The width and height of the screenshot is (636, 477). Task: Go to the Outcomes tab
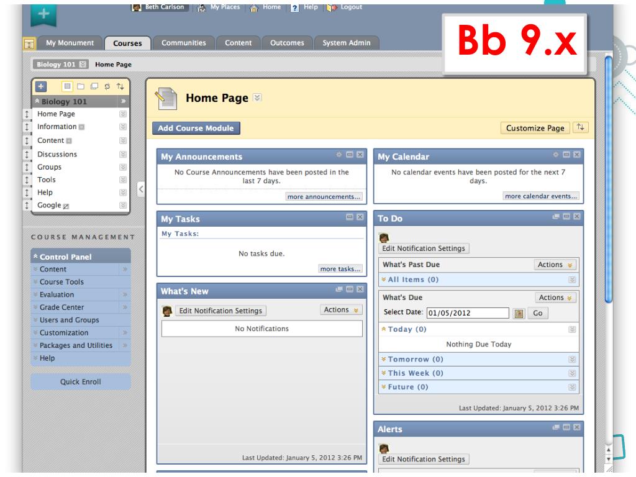pos(287,43)
